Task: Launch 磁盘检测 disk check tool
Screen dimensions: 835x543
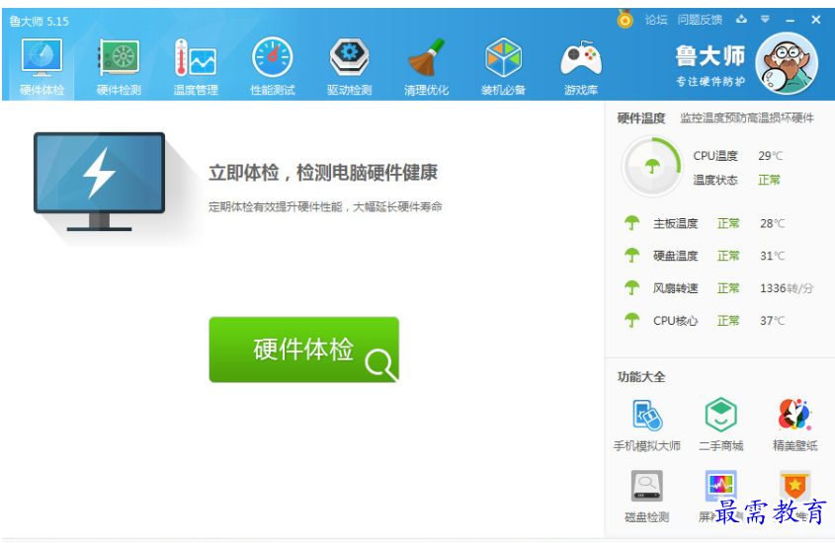Action: tap(647, 496)
